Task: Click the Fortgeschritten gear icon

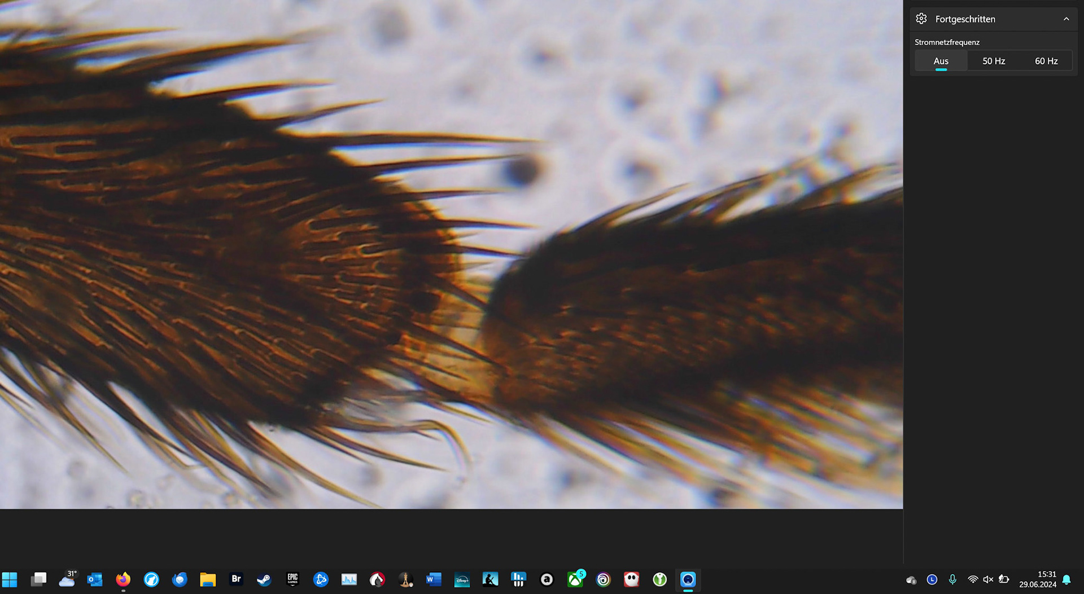Action: pos(921,19)
